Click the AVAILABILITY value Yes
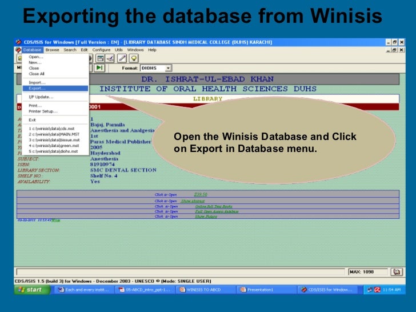Screen dimensions: 416x312 pyautogui.click(x=95, y=182)
